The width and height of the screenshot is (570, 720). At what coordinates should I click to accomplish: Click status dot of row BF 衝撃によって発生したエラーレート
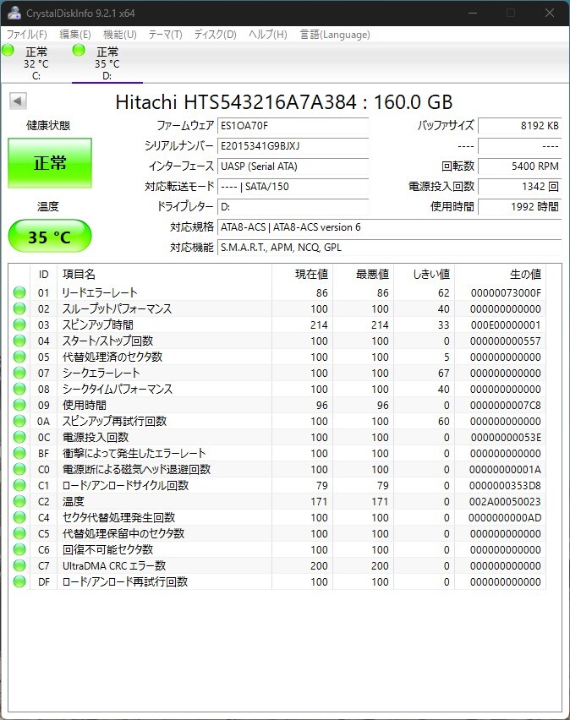19,453
